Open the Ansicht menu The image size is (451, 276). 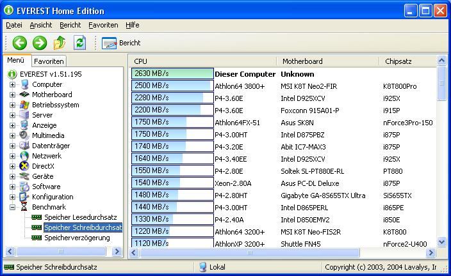tap(41, 26)
